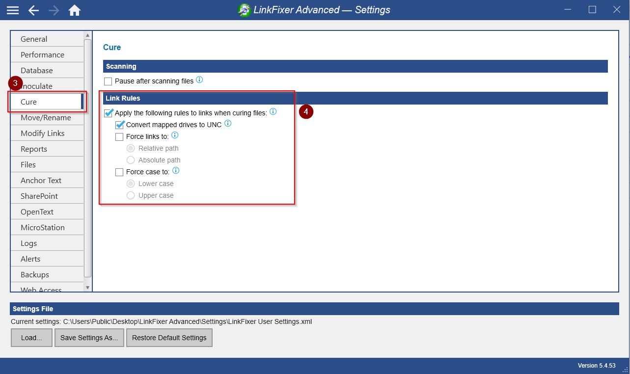The image size is (630, 374).
Task: Enable the Force links to checkbox
Action: (119, 137)
